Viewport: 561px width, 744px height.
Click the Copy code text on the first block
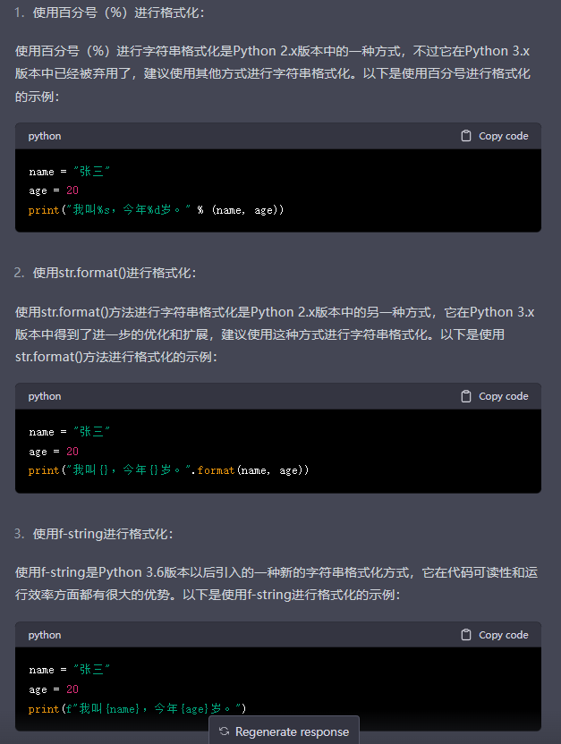(x=503, y=135)
